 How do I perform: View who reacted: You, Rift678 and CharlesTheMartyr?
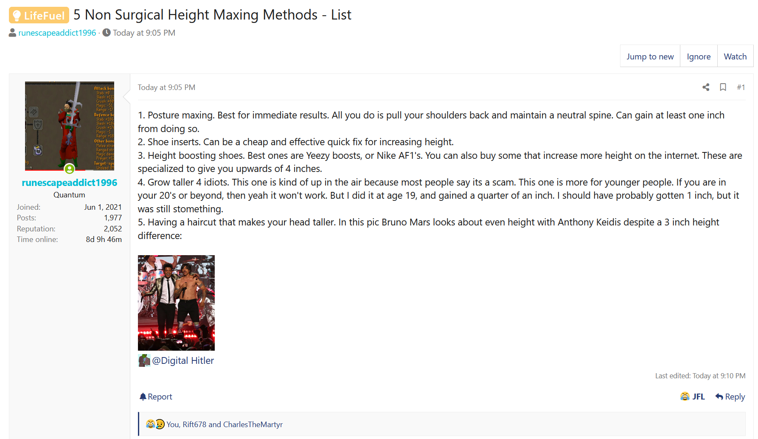(225, 424)
